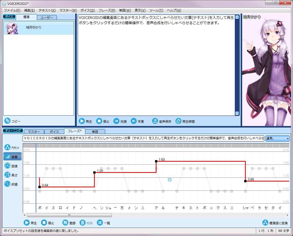This screenshot has height=236, width=293.
Task: Save audio as WAV with 音声保存
Action: [162, 121]
